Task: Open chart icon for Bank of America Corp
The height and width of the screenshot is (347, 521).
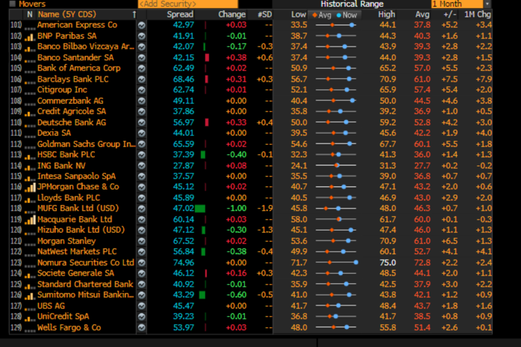Action: [141, 69]
